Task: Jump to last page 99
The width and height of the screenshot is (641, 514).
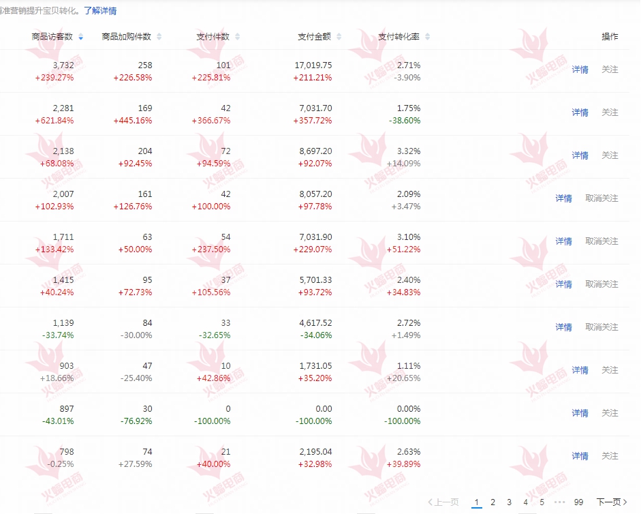Action: pos(578,502)
